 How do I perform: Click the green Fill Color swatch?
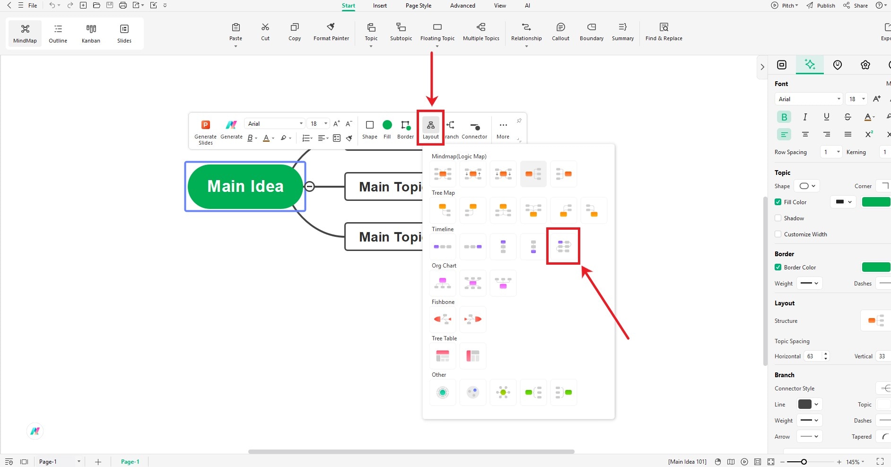(x=876, y=202)
